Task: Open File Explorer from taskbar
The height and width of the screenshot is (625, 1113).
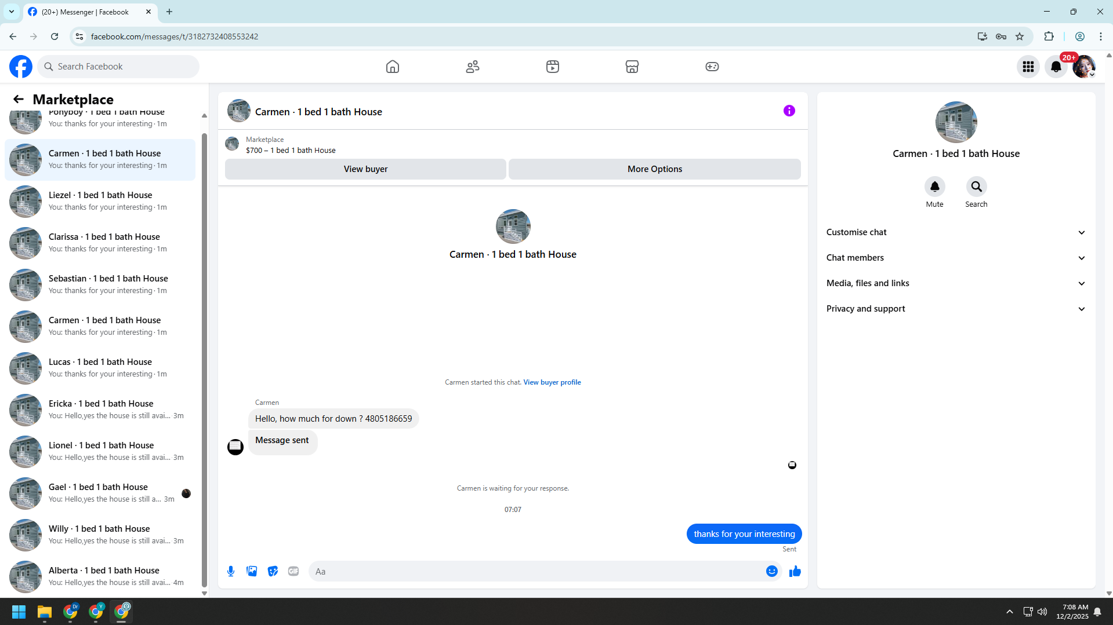Action: click(x=45, y=612)
